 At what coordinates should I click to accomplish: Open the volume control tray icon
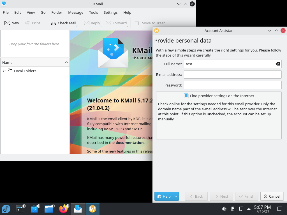(x=224, y=209)
